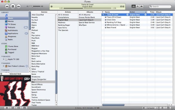Image resolution: width=175 pixels, height=110 pixels.
Task: Create a new playlist with plus button
Action: tap(7, 108)
